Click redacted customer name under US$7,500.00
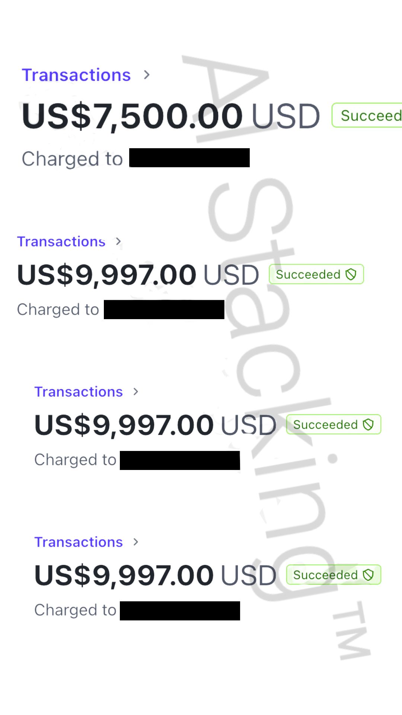Screen dimensions: 402x715 pyautogui.click(x=189, y=158)
